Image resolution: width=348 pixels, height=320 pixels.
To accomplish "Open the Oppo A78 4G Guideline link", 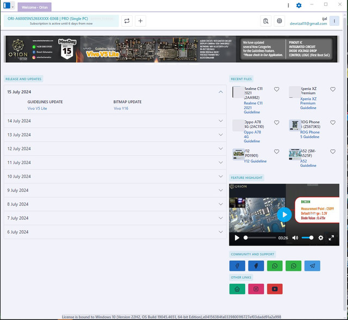I will point(252,136).
